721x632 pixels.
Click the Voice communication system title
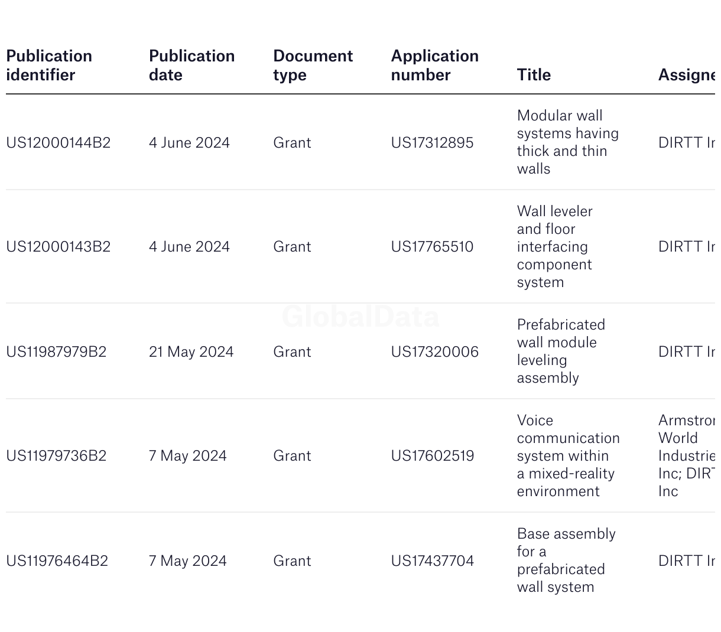[569, 456]
